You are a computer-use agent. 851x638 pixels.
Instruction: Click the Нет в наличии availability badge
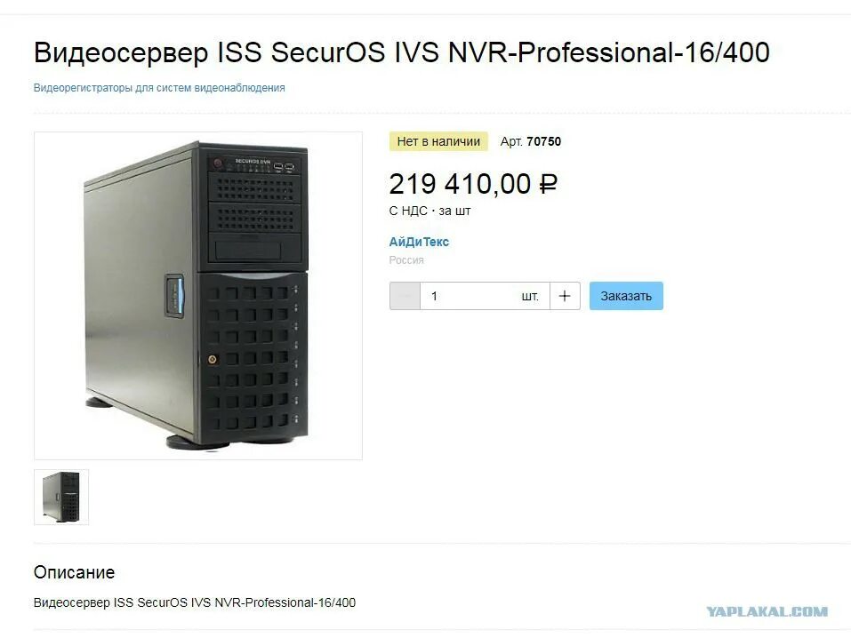tap(438, 141)
